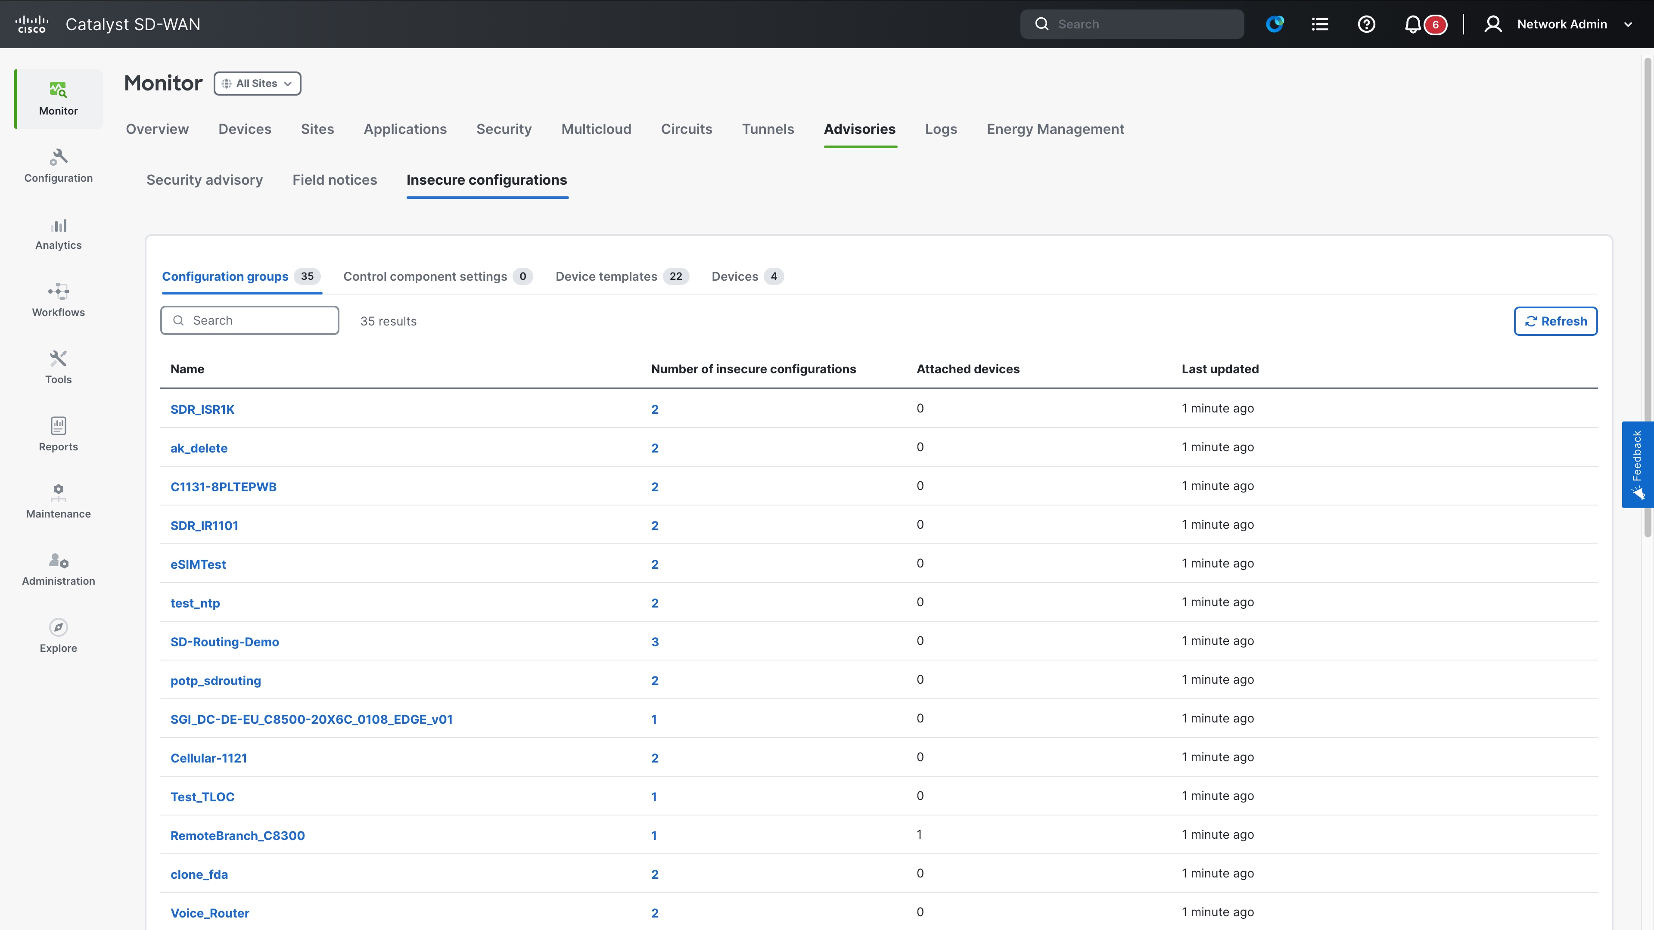The height and width of the screenshot is (930, 1654).
Task: Open the Tools sidebar icon
Action: click(59, 367)
